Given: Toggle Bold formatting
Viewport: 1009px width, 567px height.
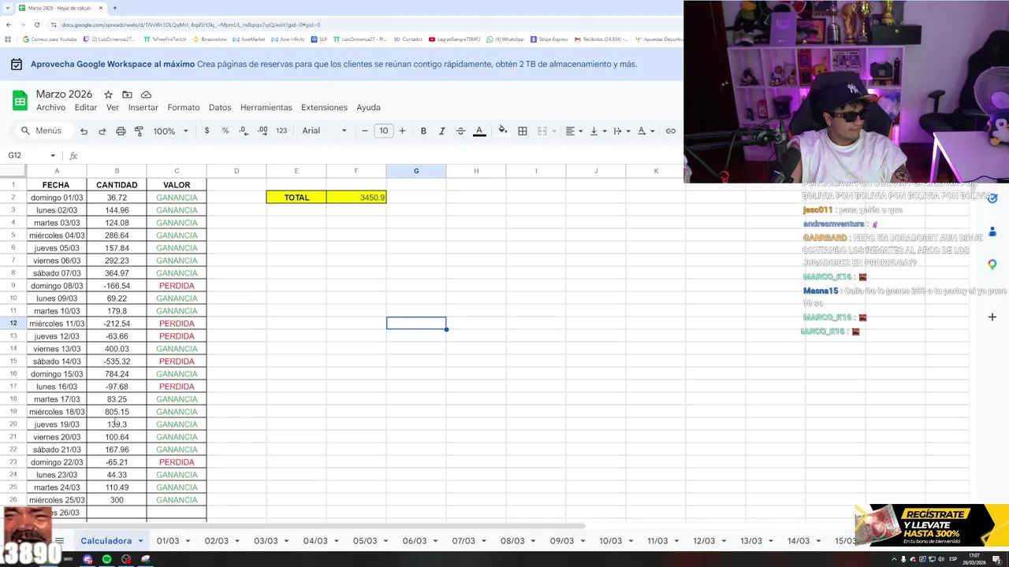Looking at the screenshot, I should [423, 131].
